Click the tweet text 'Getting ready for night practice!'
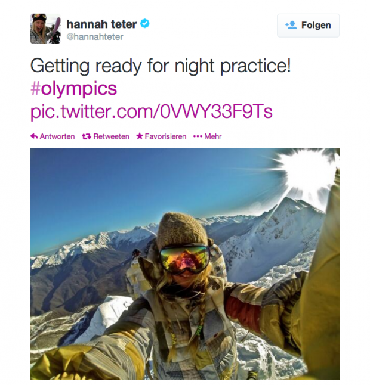The height and width of the screenshot is (385, 370). [161, 66]
